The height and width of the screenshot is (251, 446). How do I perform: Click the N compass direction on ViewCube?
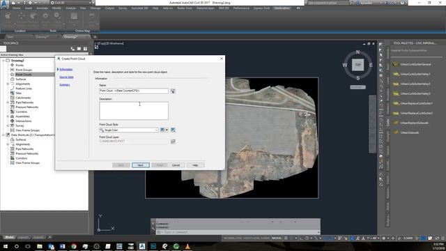tap(357, 52)
